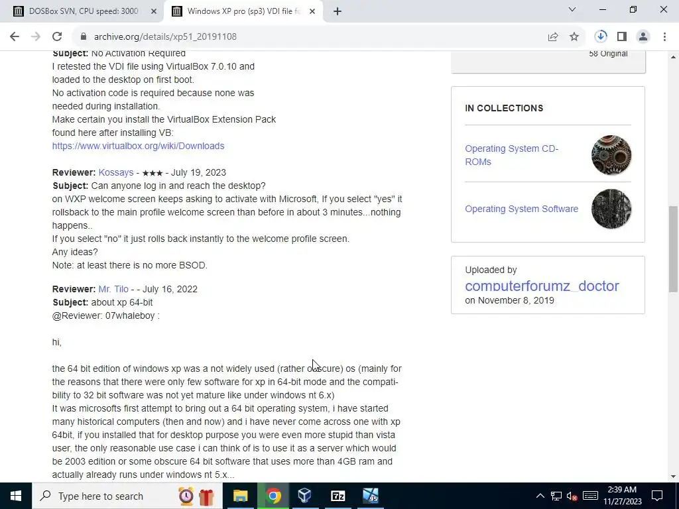The height and width of the screenshot is (509, 679).
Task: Click Chrome icon in taskbar
Action: point(273,496)
